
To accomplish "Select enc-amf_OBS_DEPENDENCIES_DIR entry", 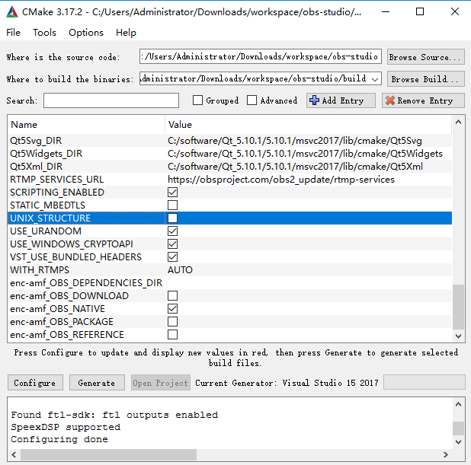I will 86,283.
